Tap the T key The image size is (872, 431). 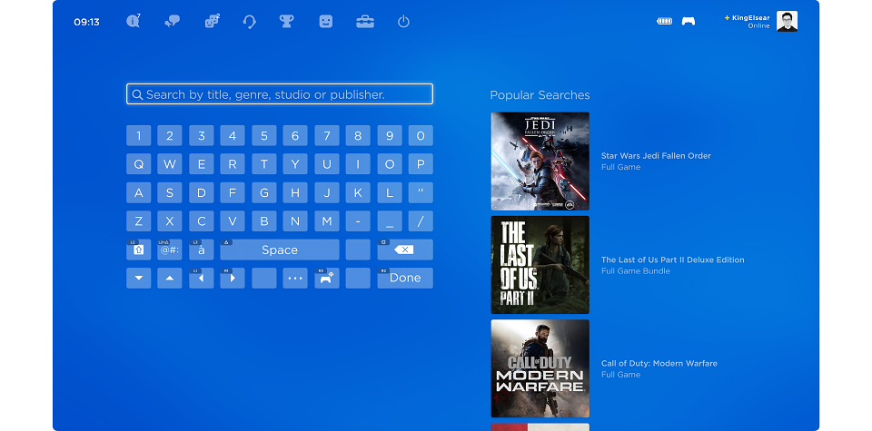tap(264, 164)
